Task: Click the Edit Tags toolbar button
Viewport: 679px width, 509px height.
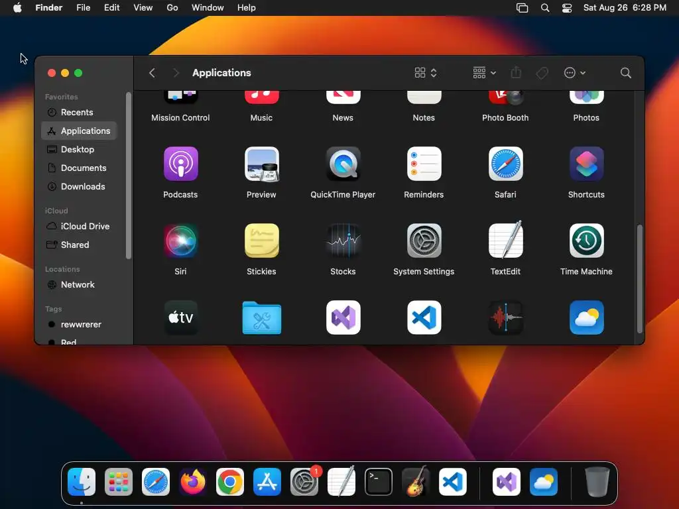Action: click(542, 73)
